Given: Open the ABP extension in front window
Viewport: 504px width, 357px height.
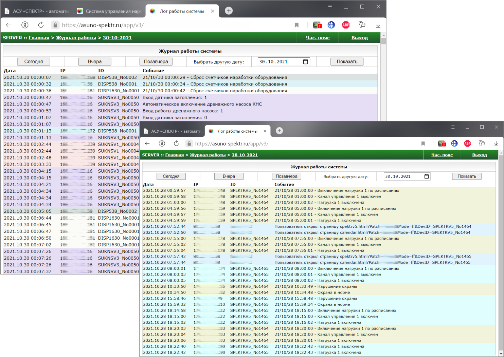Looking at the screenshot, I should point(468,144).
